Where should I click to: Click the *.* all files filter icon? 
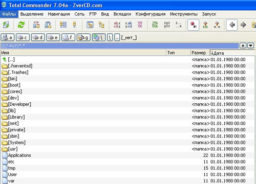click(x=217, y=25)
